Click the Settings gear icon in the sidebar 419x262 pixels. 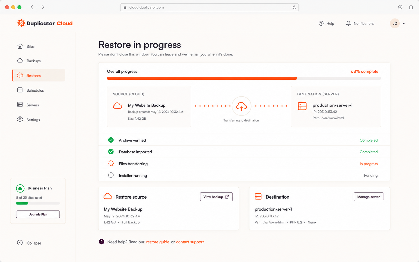click(20, 120)
